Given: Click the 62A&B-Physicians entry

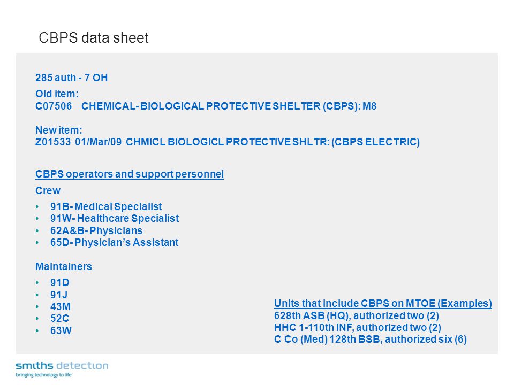Looking at the screenshot, I should (x=96, y=230).
